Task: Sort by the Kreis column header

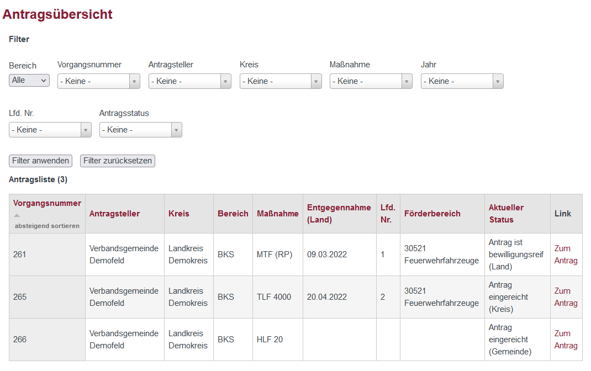Action: pos(179,214)
